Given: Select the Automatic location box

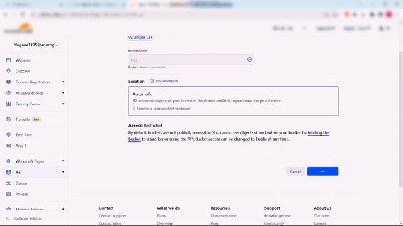Looking at the screenshot, I should click(234, 100).
